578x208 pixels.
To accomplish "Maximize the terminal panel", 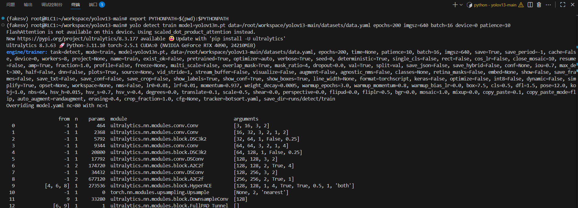I will (563, 5).
